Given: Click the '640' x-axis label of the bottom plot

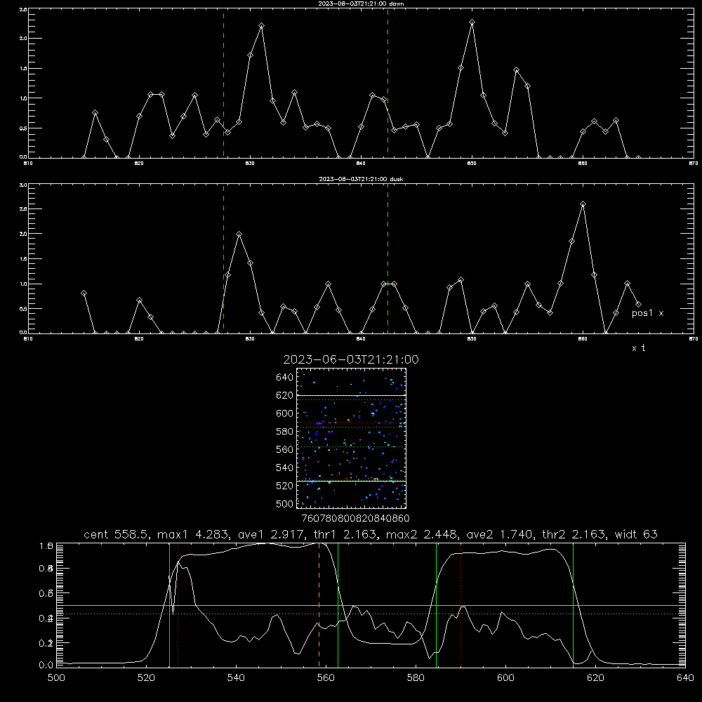Looking at the screenshot, I should pos(685,678).
